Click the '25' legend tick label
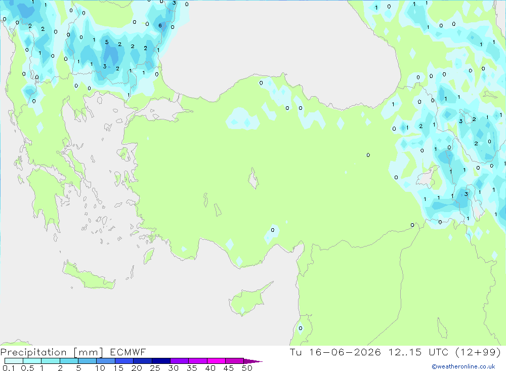 155,368
